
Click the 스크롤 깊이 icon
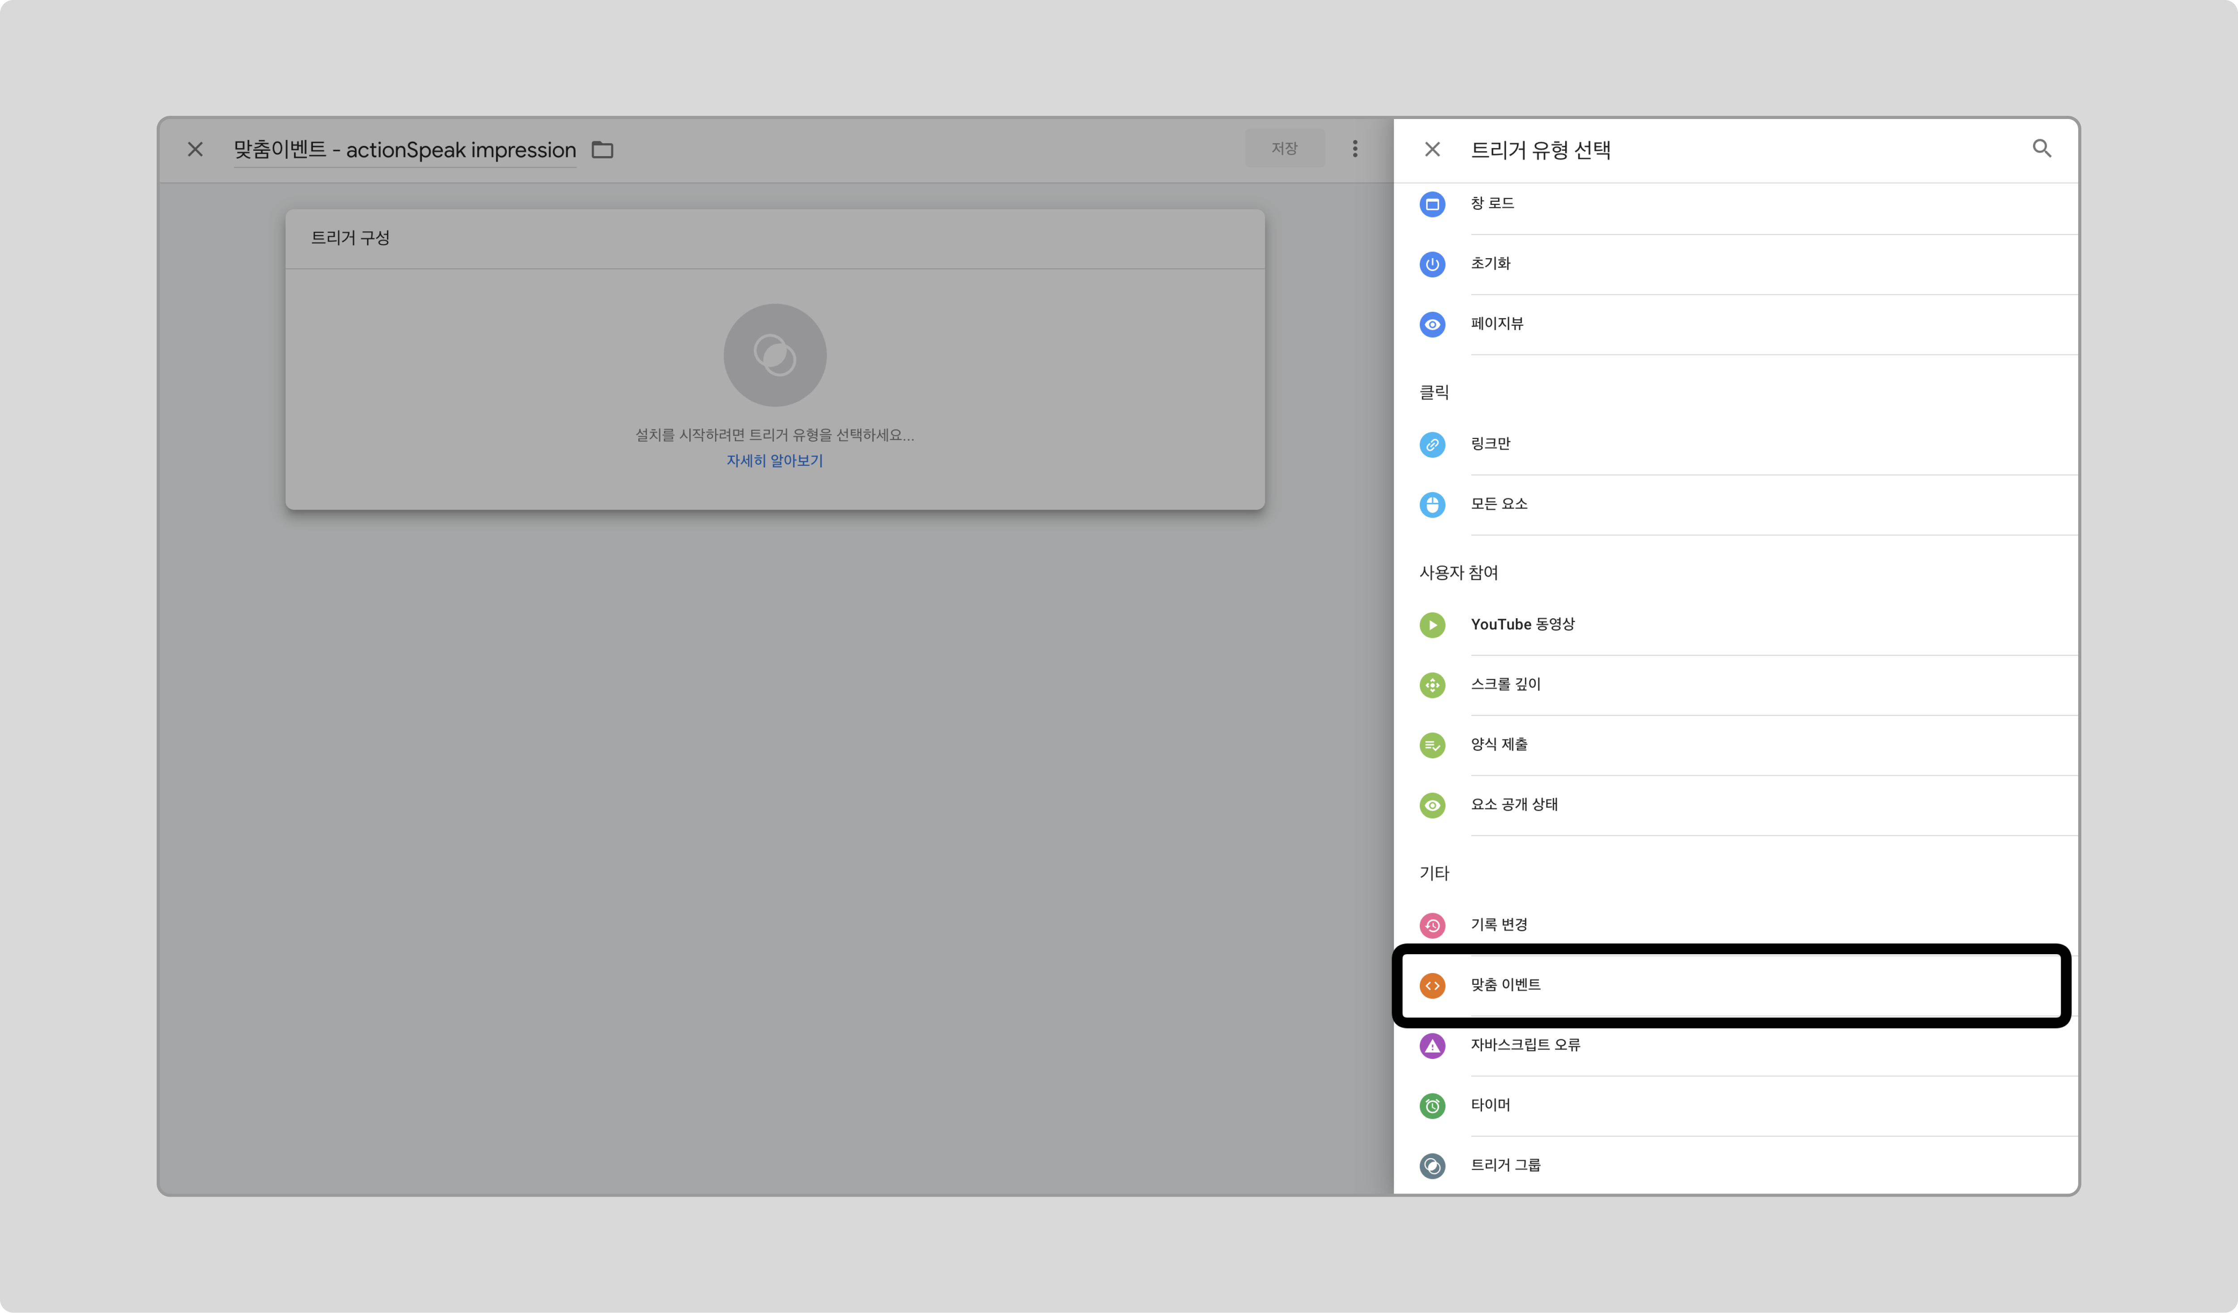click(1431, 685)
